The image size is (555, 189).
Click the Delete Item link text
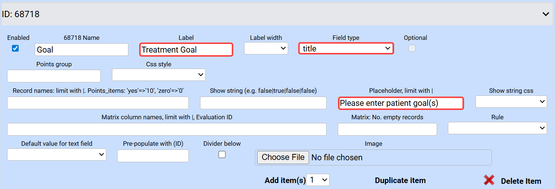point(521,181)
